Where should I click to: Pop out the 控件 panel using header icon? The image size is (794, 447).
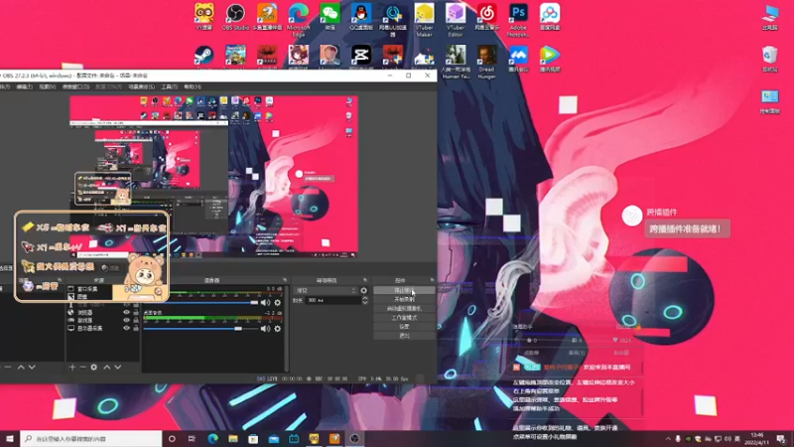432,280
